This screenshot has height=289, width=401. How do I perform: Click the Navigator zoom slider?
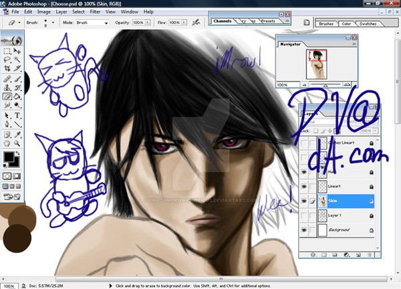coord(325,84)
